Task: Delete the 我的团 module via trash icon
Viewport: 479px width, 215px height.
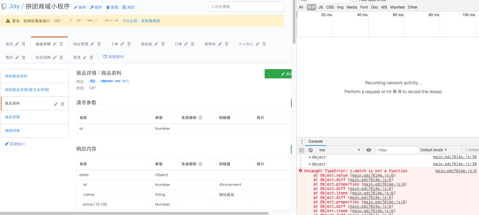Action: pyautogui.click(x=163, y=44)
